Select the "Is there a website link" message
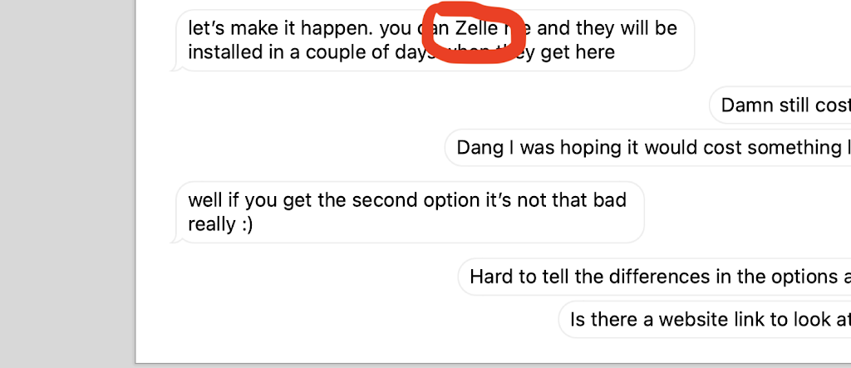Image resolution: width=851 pixels, height=368 pixels. pos(706,320)
